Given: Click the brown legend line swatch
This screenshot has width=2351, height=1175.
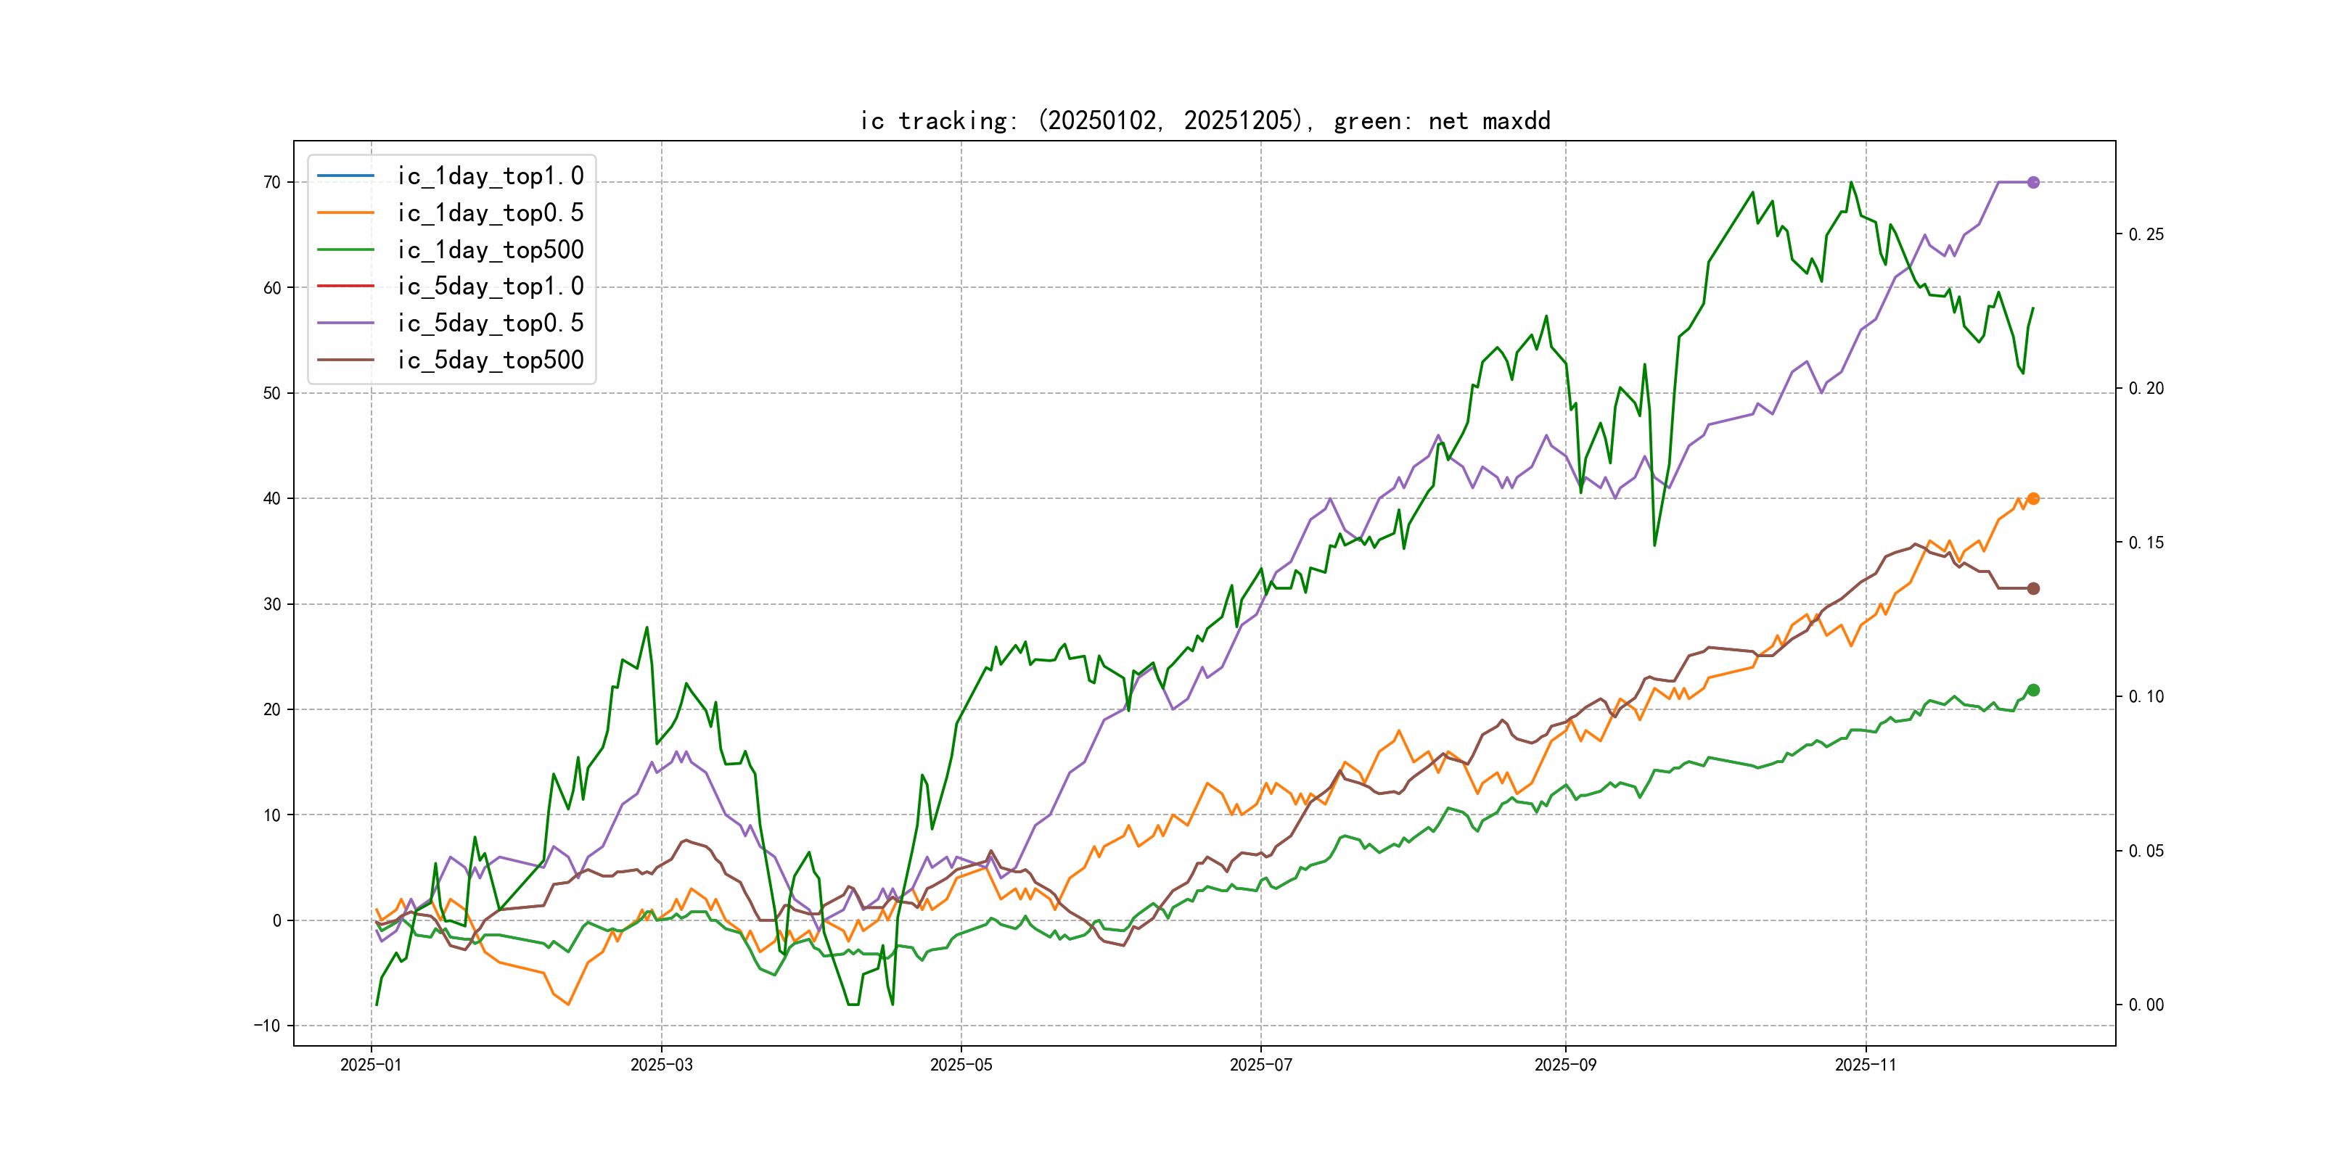Looking at the screenshot, I should coord(346,360).
